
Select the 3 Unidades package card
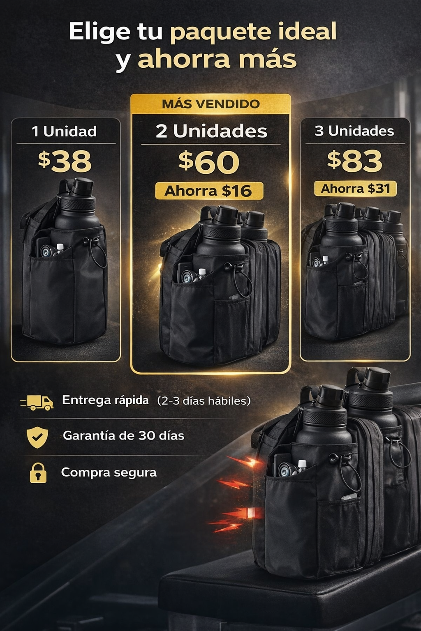tap(355, 240)
